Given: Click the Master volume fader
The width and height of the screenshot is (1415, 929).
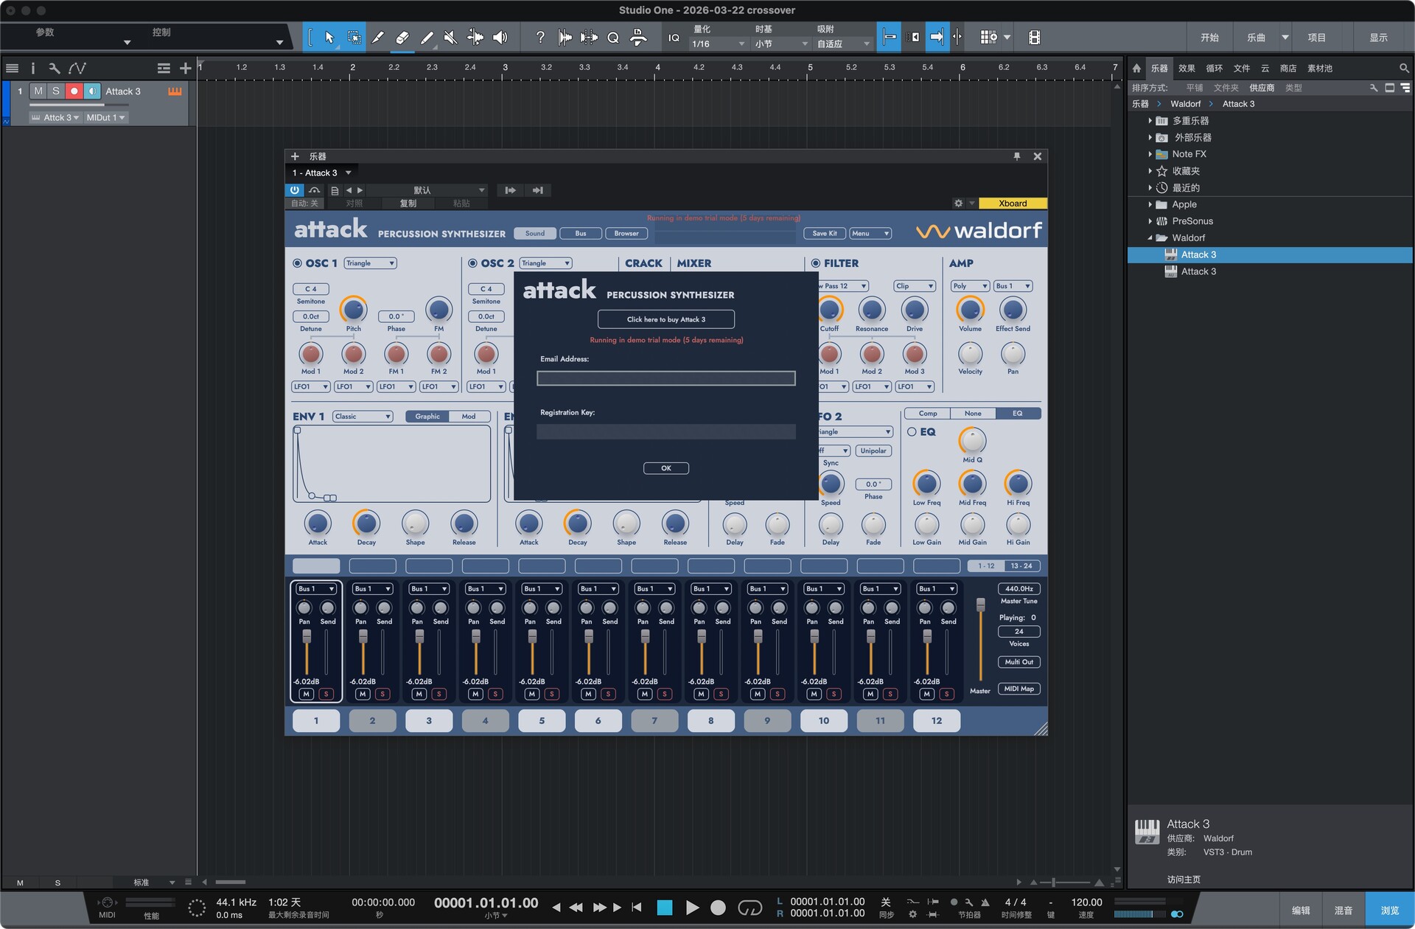Looking at the screenshot, I should (980, 605).
